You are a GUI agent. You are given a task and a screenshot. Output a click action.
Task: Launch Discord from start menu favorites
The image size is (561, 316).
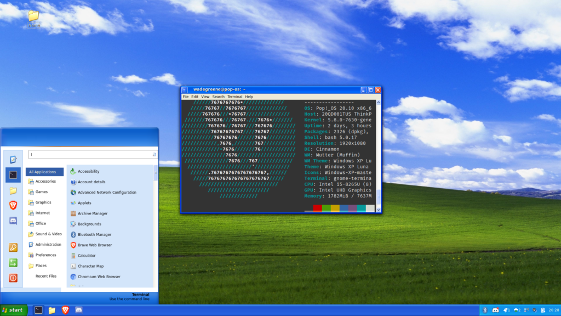click(x=13, y=221)
